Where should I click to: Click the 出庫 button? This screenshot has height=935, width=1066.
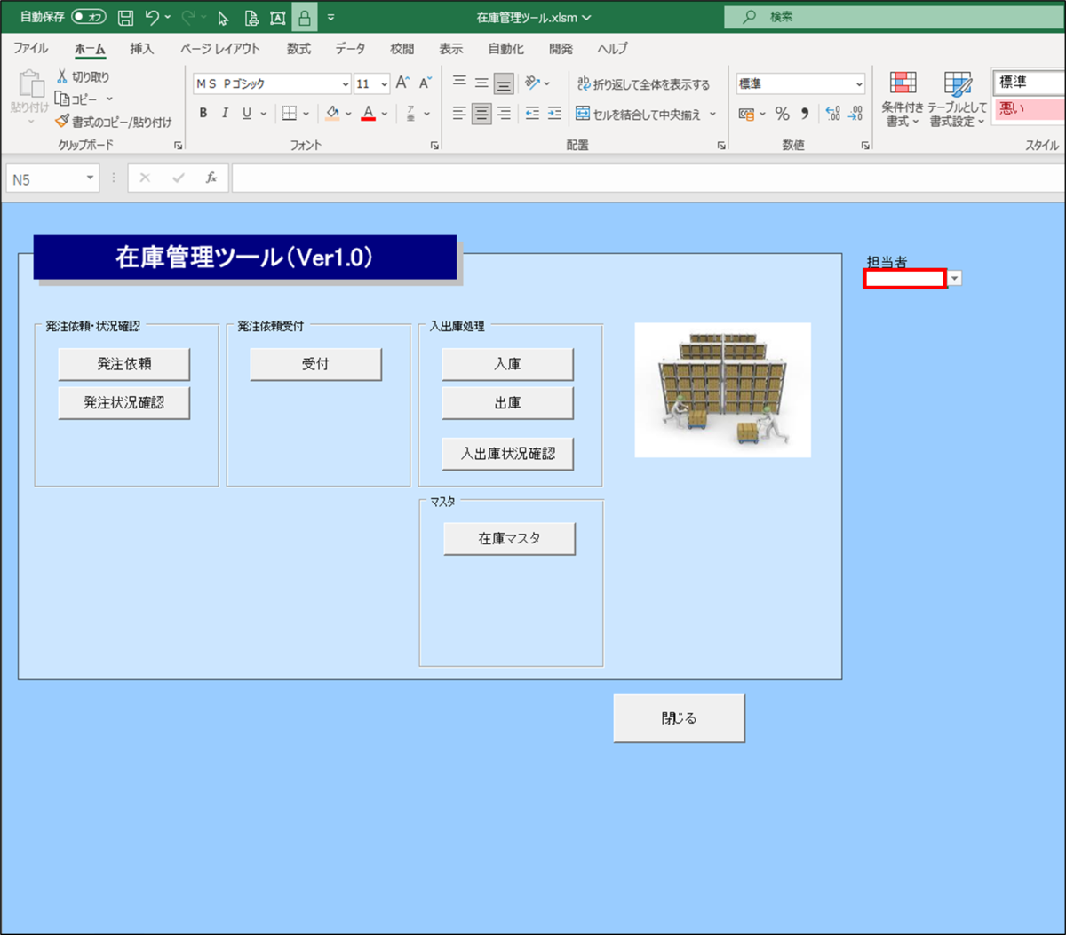pyautogui.click(x=507, y=402)
